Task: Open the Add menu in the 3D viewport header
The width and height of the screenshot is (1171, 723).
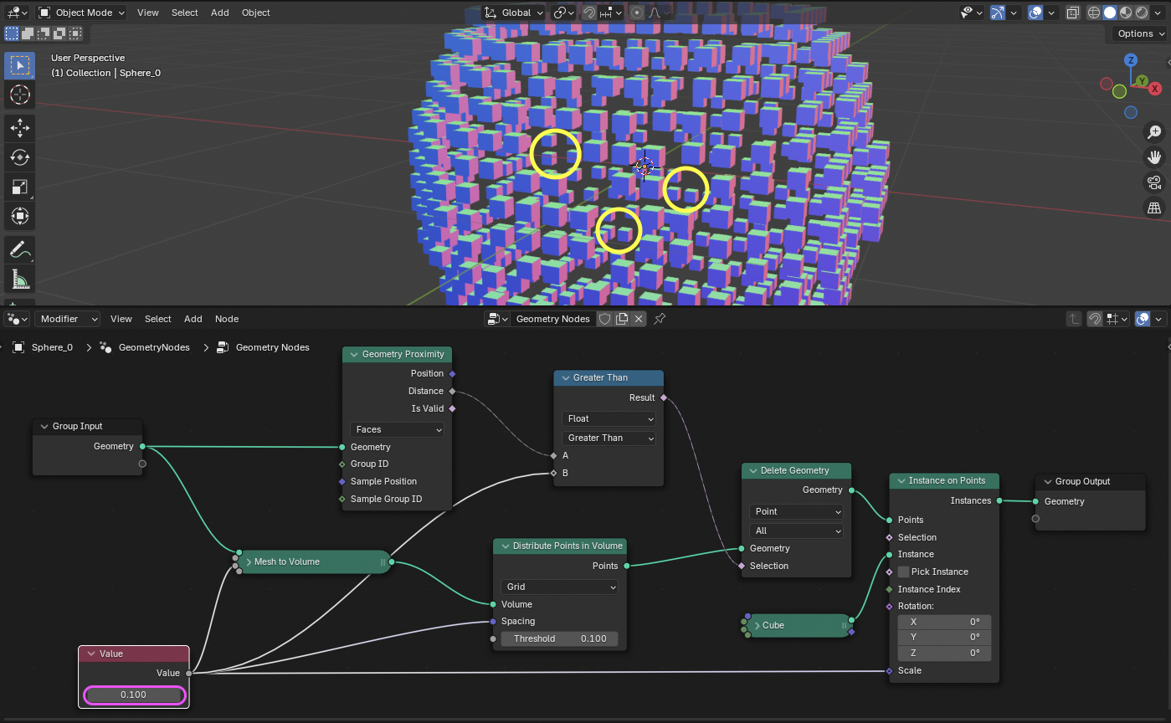Action: [219, 13]
